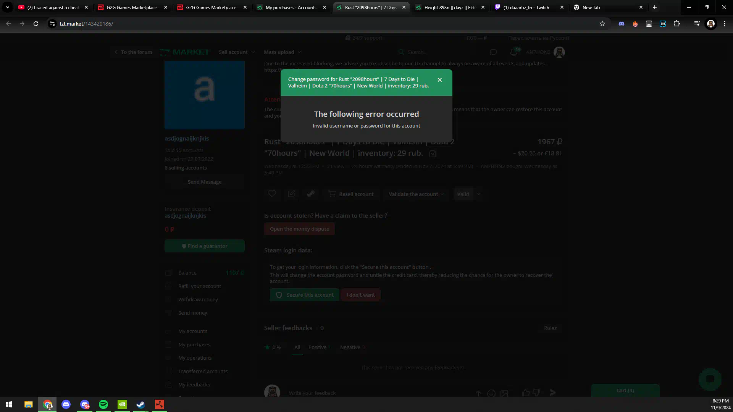Open Chrome three-dot menu
The width and height of the screenshot is (733, 412).
(725, 24)
